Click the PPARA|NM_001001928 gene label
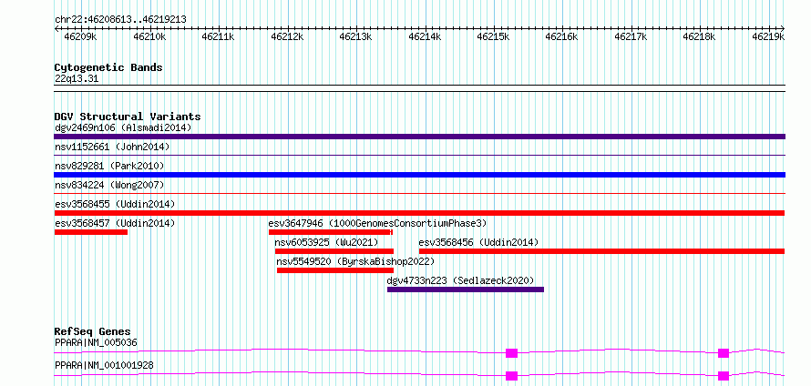The image size is (811, 386). [x=104, y=365]
